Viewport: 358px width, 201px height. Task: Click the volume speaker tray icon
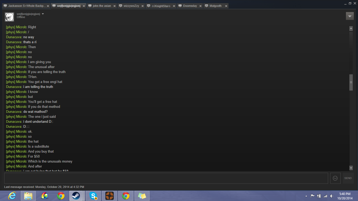click(332, 196)
